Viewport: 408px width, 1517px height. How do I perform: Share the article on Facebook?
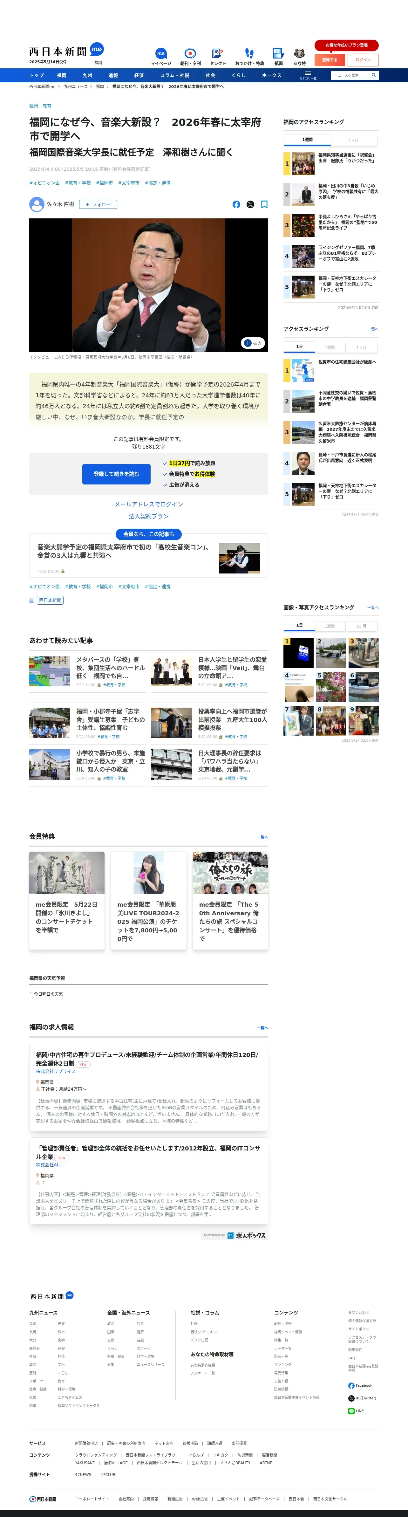(x=236, y=204)
